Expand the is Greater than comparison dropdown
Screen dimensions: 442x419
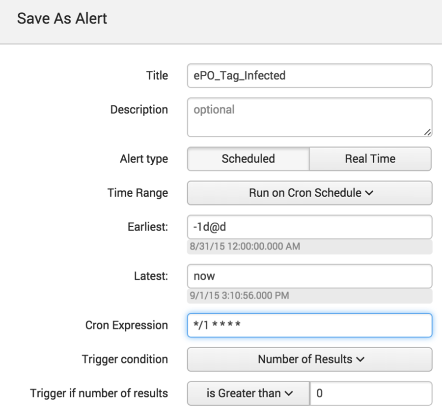[x=249, y=393]
